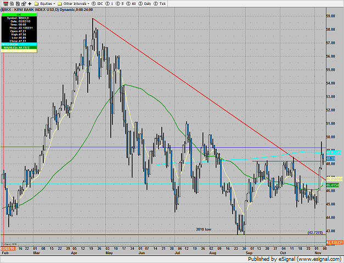The height and width of the screenshot is (263, 344).
Task: Switch to the 5-minute interval
Action: pyautogui.click(x=120, y=4)
